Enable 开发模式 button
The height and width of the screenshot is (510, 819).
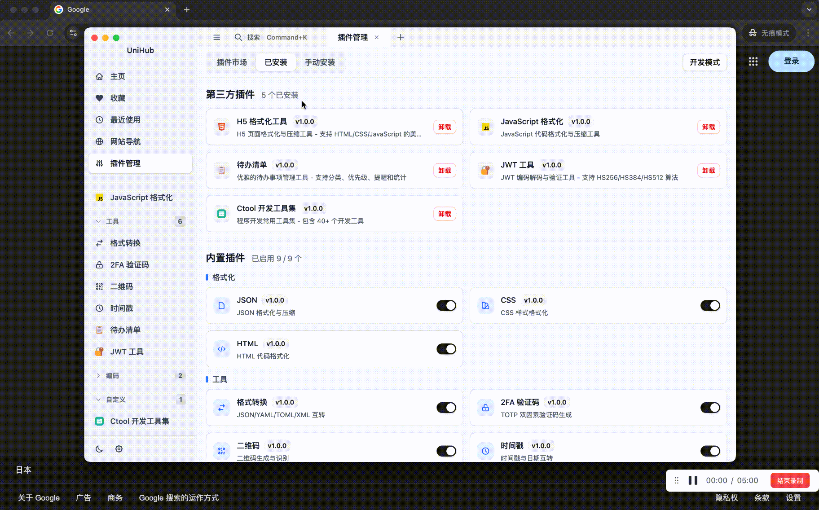click(705, 62)
